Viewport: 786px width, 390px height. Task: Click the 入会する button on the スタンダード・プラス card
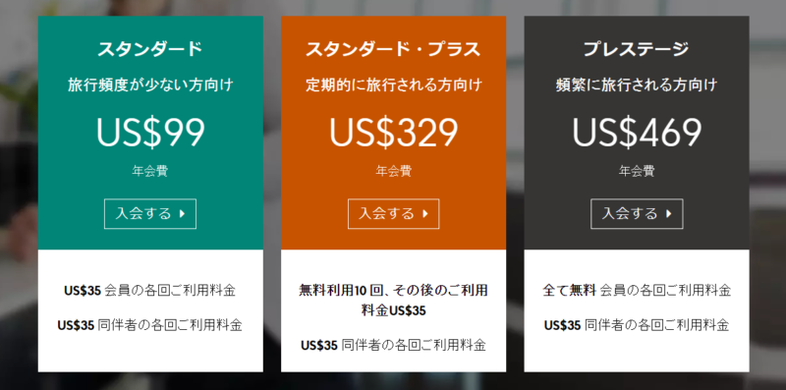click(394, 214)
